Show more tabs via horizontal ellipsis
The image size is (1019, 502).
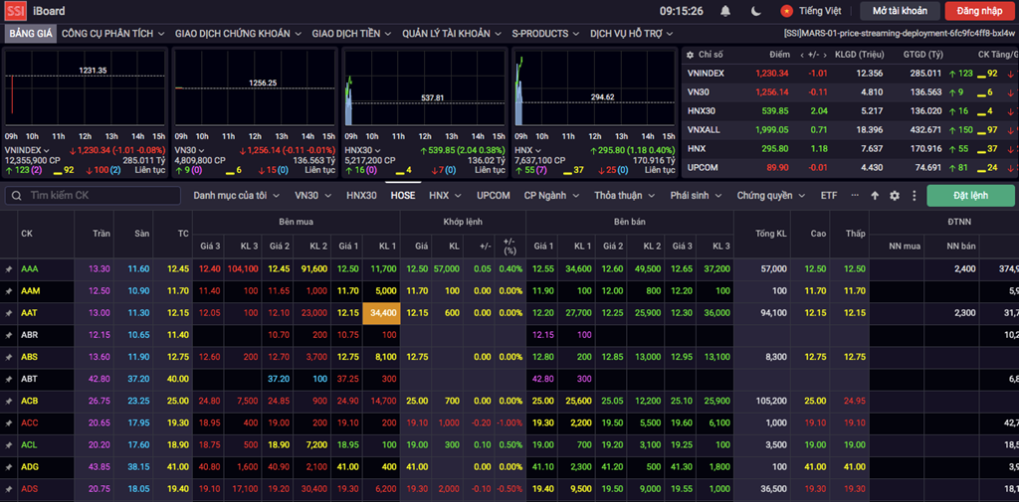click(855, 195)
